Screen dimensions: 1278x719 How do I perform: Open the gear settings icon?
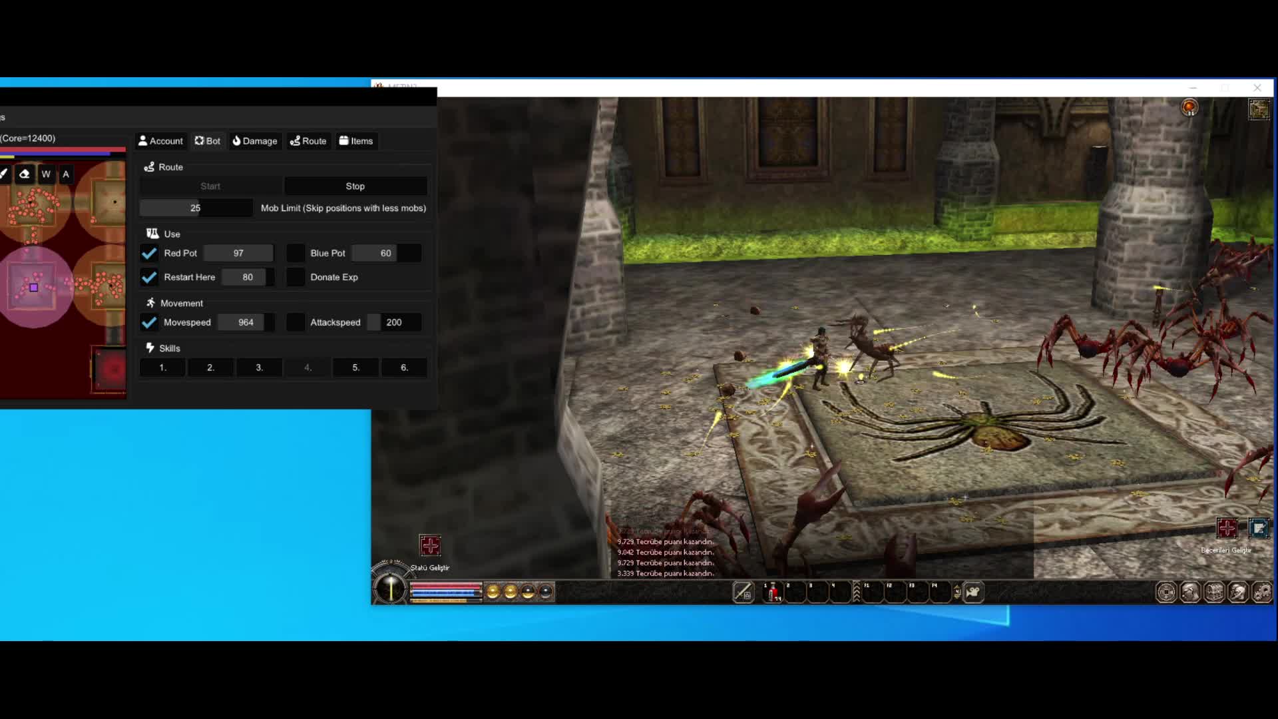[x=1261, y=592]
